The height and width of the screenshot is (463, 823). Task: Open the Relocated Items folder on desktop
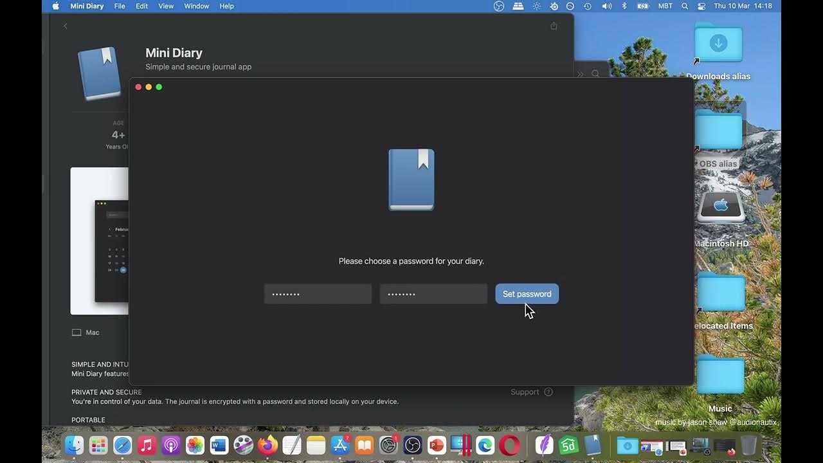point(721,293)
